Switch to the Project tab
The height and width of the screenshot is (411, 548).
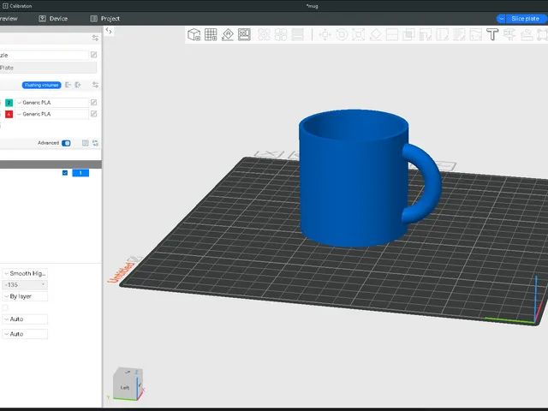tap(104, 19)
